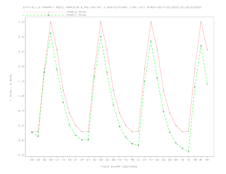Click the x-axis tick label 72
The image size is (226, 174).
click(182, 160)
